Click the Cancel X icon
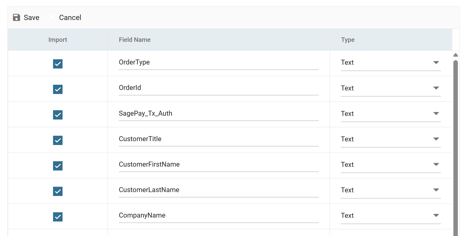The image size is (467, 236). 52,17
